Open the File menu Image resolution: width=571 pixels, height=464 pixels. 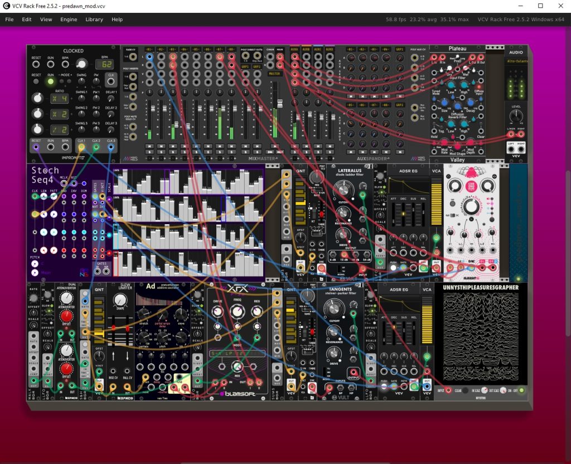click(x=9, y=20)
